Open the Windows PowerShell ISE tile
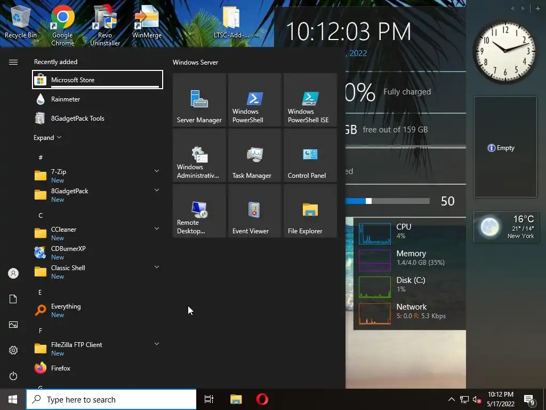The width and height of the screenshot is (546, 410). click(x=310, y=100)
